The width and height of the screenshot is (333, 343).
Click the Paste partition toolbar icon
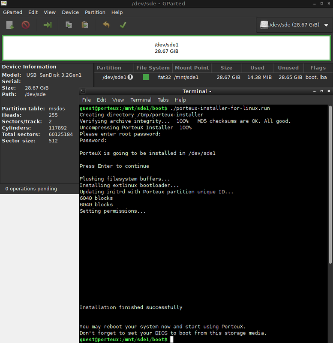click(x=85, y=25)
